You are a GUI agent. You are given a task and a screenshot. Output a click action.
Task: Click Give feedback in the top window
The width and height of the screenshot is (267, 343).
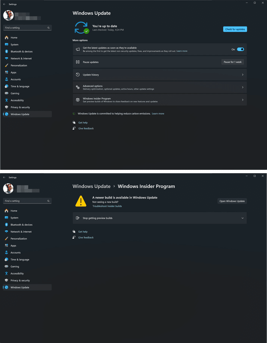click(x=86, y=128)
